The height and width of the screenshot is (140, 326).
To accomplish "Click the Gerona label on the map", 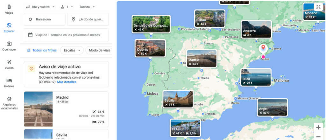I will click(x=276, y=49).
